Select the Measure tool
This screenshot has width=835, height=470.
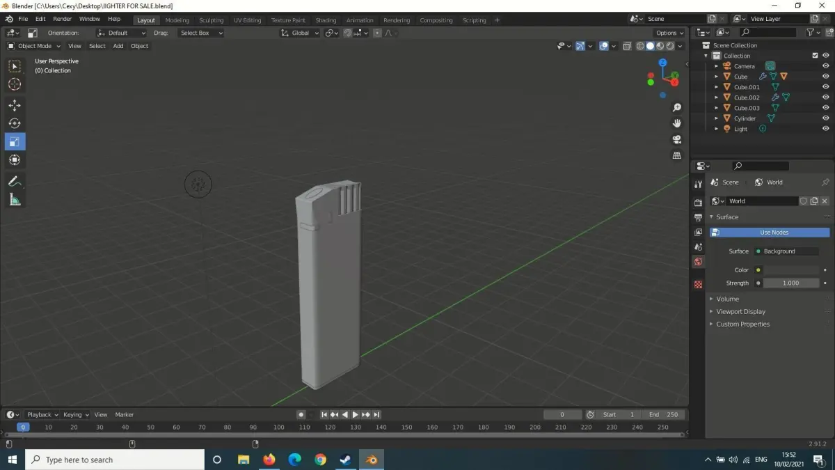coord(15,200)
